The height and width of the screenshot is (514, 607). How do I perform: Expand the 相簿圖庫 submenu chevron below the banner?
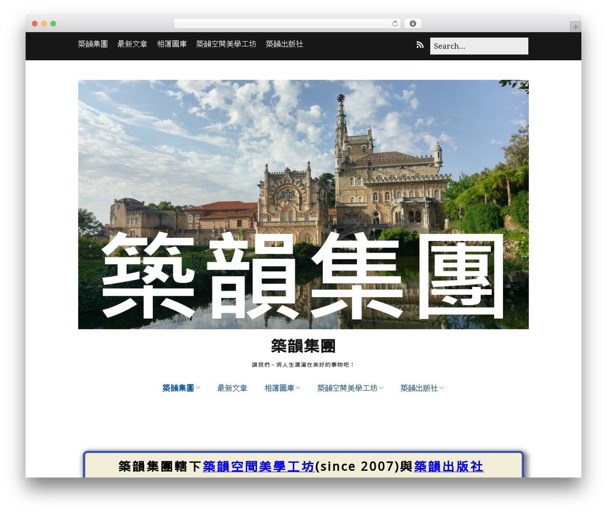click(298, 388)
